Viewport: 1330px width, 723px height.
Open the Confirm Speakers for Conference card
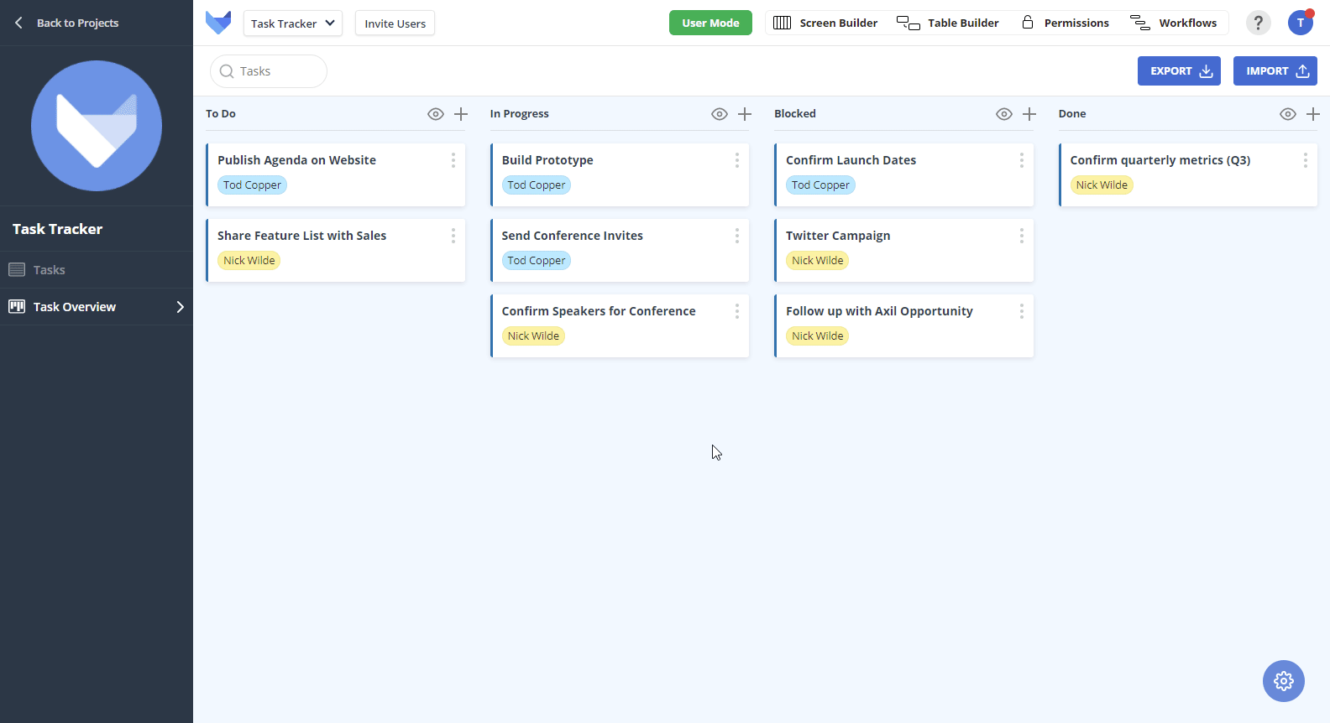coord(620,325)
